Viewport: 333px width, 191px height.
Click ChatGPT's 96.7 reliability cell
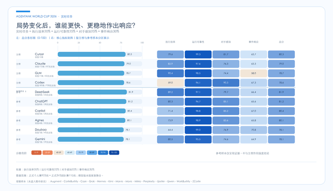pyautogui.click(x=198, y=102)
